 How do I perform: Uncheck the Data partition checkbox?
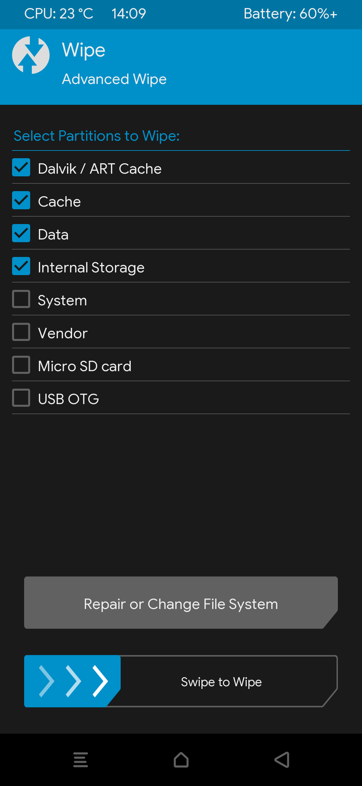coord(21,233)
